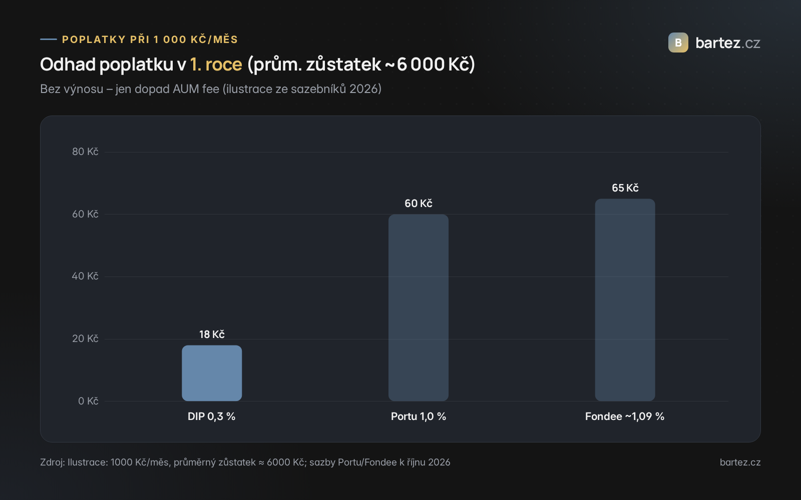This screenshot has width=801, height=500.
Task: Click the '80 Kč' y-axis tick
Action: [85, 151]
